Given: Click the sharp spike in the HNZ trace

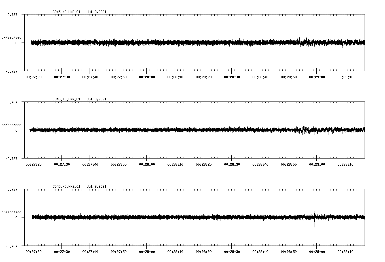Looking at the screenshot, I should pyautogui.click(x=314, y=219).
